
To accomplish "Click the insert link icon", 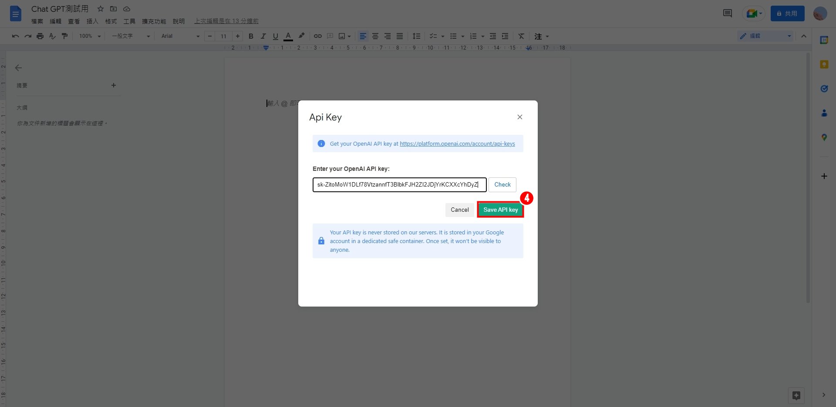I will pyautogui.click(x=318, y=36).
